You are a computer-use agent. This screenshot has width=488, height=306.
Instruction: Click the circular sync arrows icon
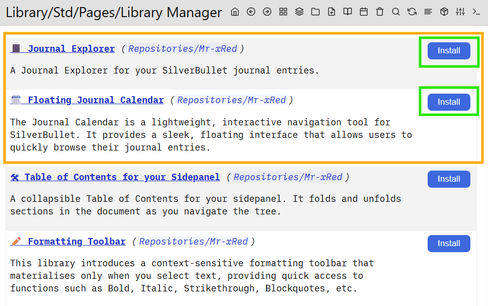click(412, 12)
